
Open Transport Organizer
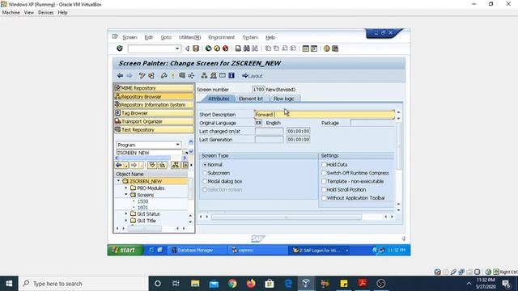154,121
